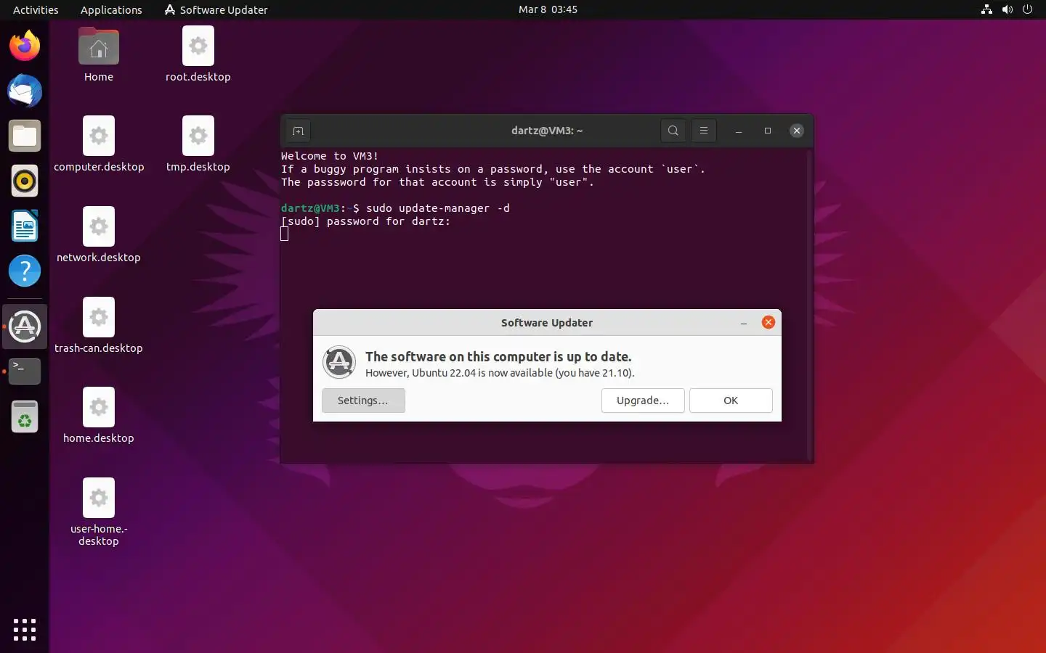This screenshot has height=653, width=1046.
Task: Select the network.desktop file icon
Action: (99, 235)
